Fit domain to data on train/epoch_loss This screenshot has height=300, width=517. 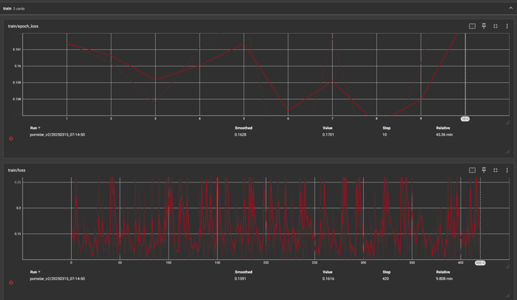472,26
